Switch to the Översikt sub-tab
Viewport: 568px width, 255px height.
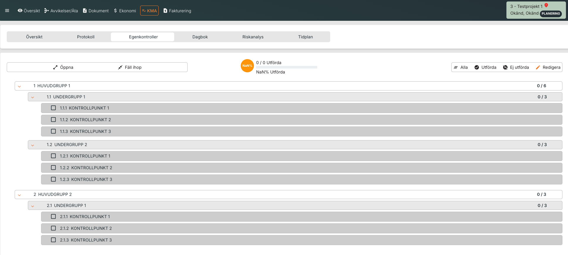point(34,37)
